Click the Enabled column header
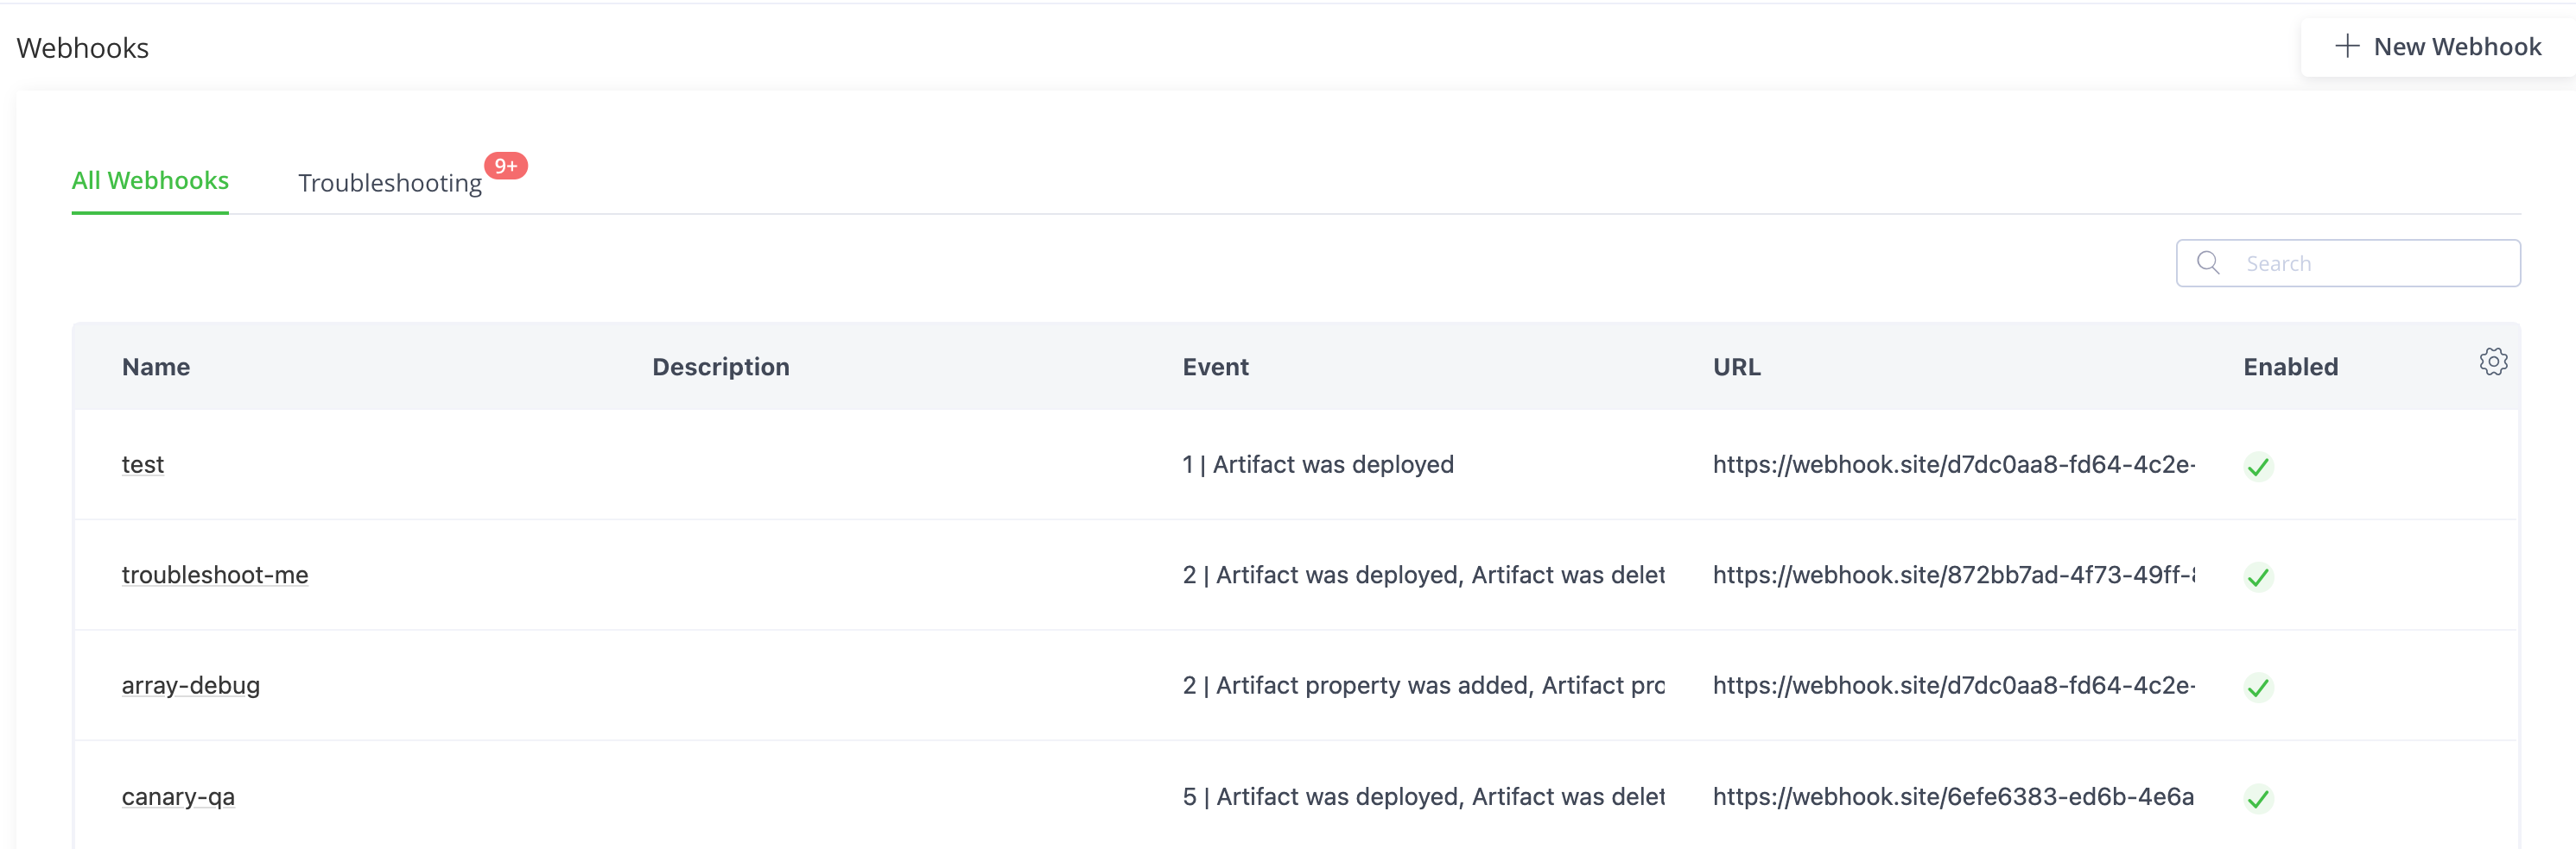Viewport: 2576px width, 849px height. 2290,367
